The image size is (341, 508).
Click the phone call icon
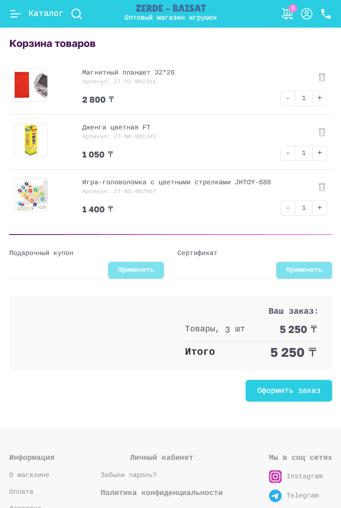pos(326,14)
